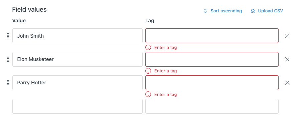Screen dimensions: 303x121
Task: Click the blank value field in last row
Action: (x=78, y=106)
